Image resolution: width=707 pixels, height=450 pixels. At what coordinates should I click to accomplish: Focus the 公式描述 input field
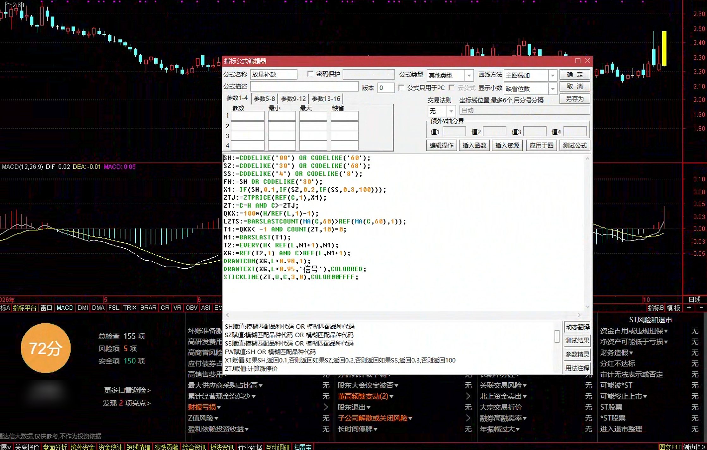tap(304, 87)
